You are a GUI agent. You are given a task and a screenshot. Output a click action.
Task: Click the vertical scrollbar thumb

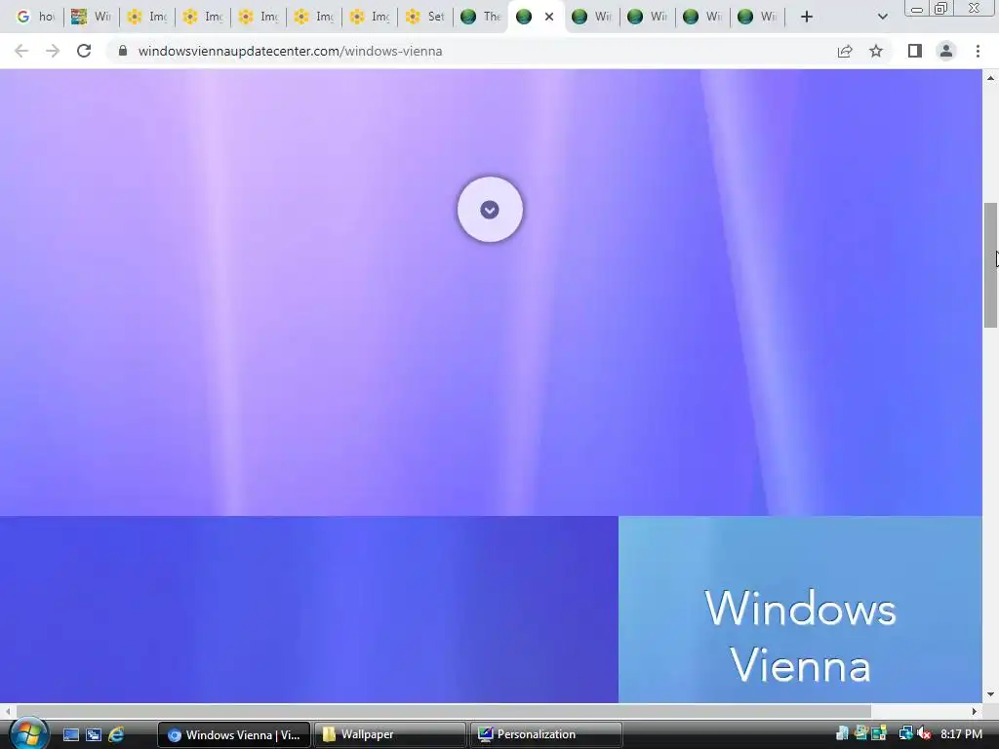click(990, 265)
